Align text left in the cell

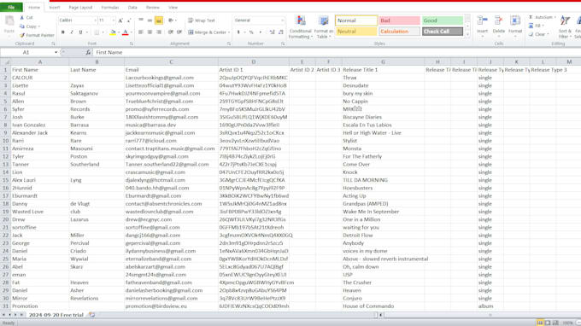point(141,32)
